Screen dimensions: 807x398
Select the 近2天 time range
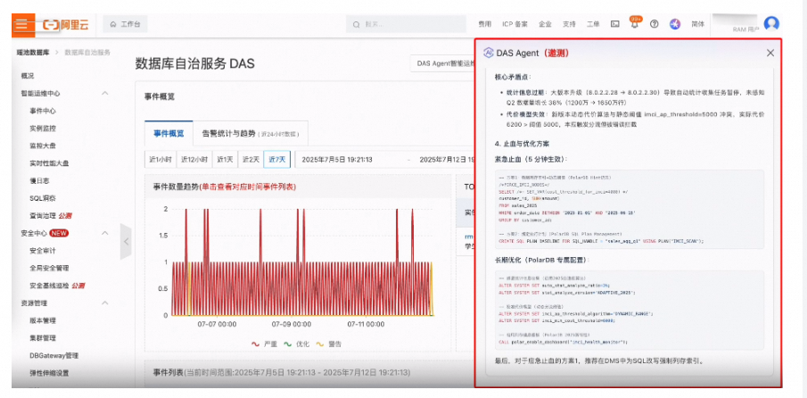coord(251,160)
